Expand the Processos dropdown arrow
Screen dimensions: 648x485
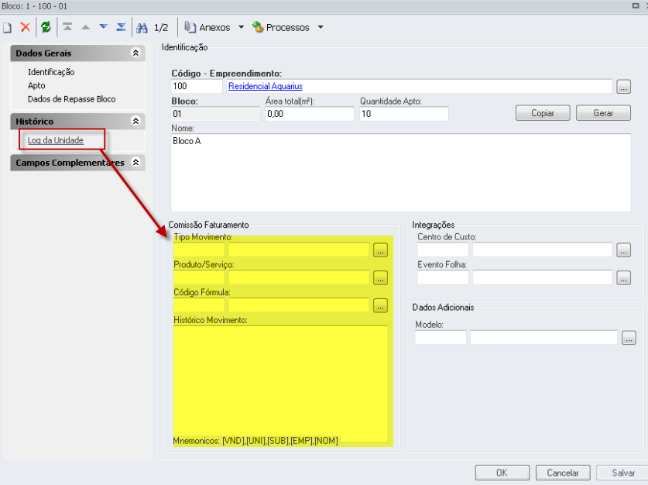coord(321,27)
